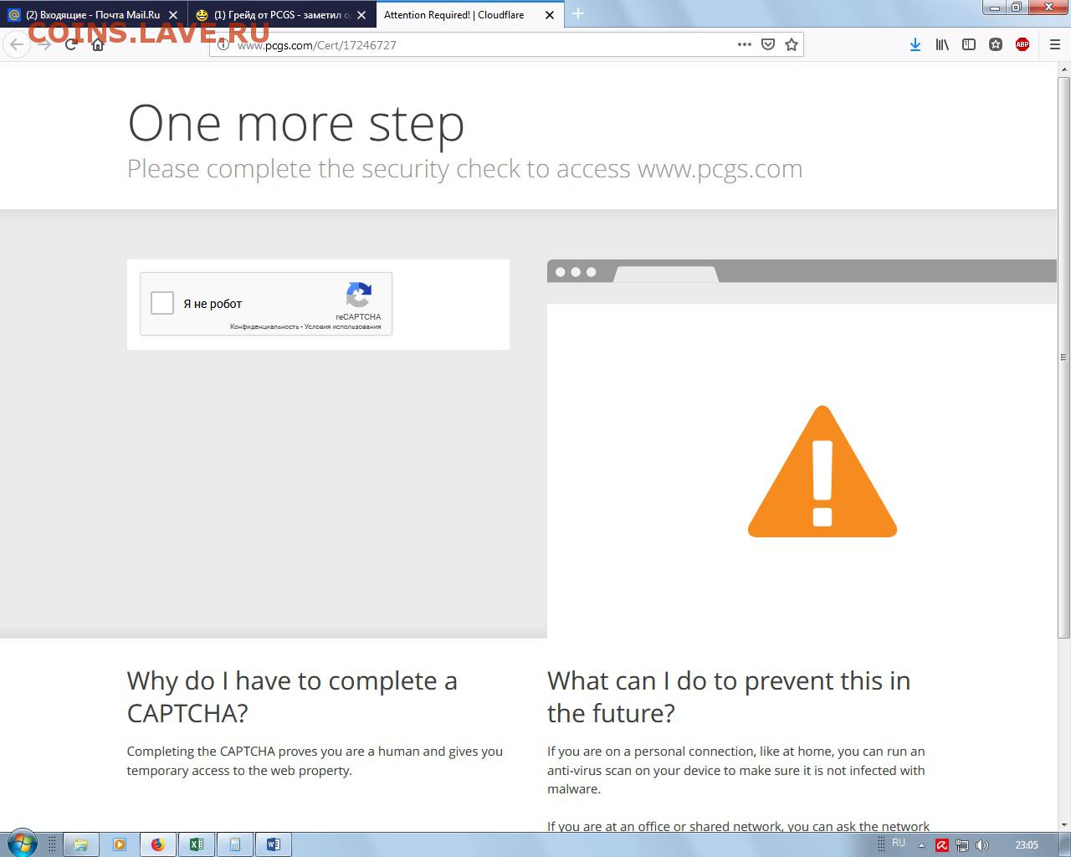Bookmark this page with the star icon
Viewport: 1071px width, 857px height.
(792, 44)
